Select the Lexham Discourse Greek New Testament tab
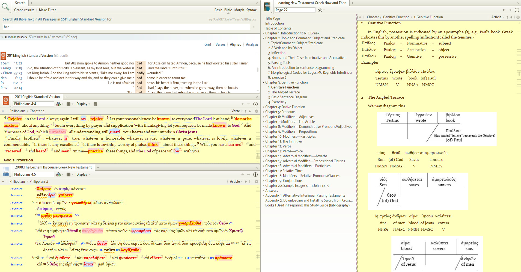 53,167
